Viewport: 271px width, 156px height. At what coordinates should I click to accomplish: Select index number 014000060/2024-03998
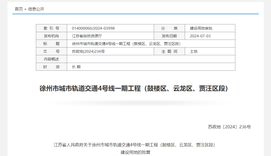93,28
